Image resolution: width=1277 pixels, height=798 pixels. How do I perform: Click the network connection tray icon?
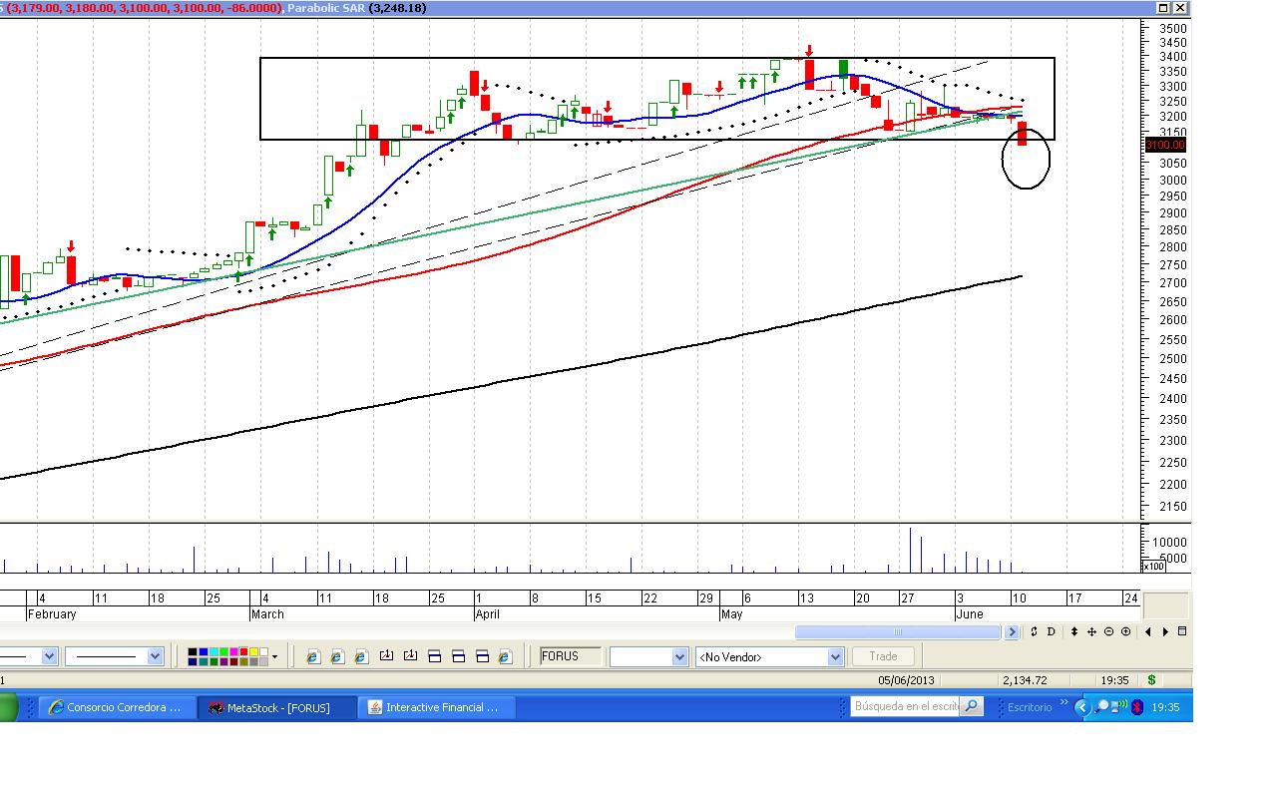(1119, 707)
